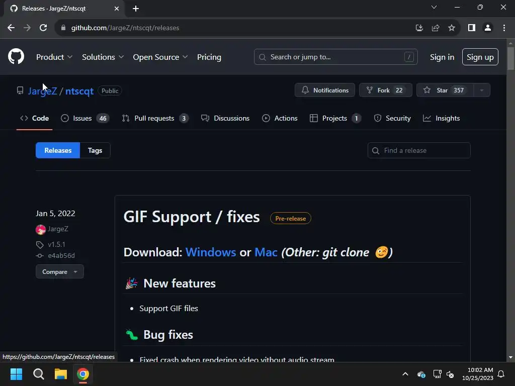The width and height of the screenshot is (515, 386).
Task: Click the tag icon next to v1.5.1
Action: 40,245
